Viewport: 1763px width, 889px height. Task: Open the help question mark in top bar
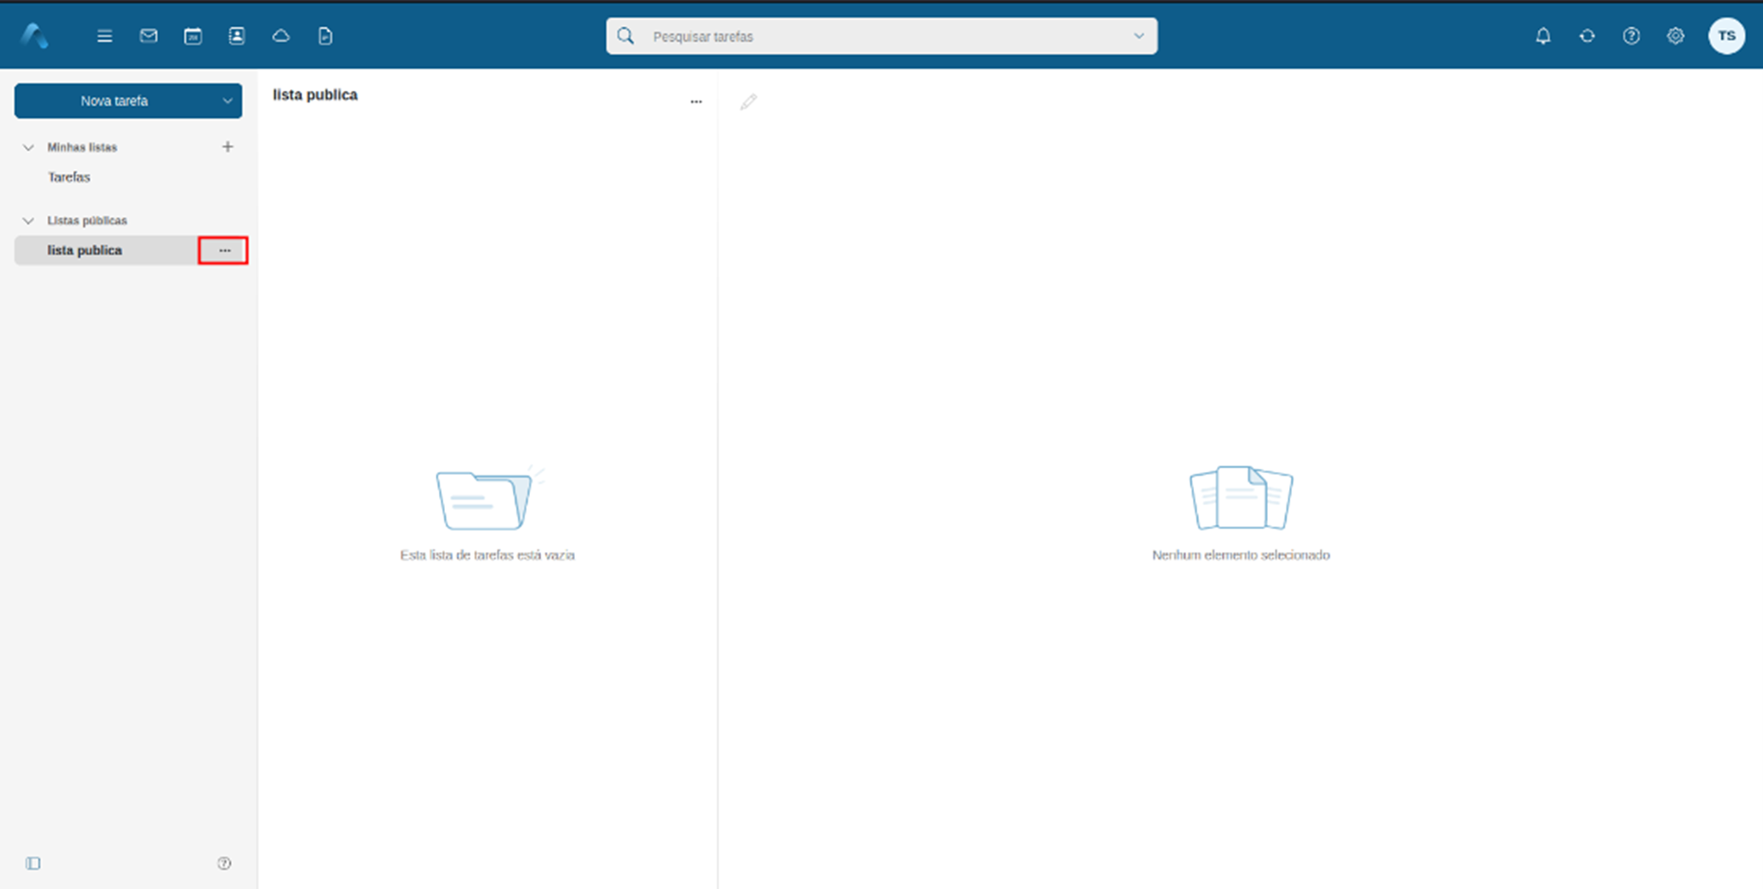pos(1631,36)
